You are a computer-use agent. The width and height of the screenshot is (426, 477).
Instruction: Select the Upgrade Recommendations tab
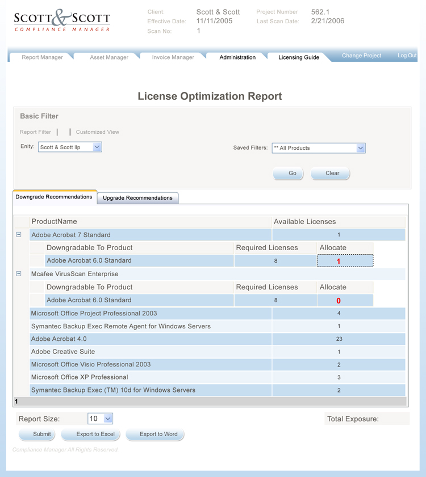[x=137, y=198]
